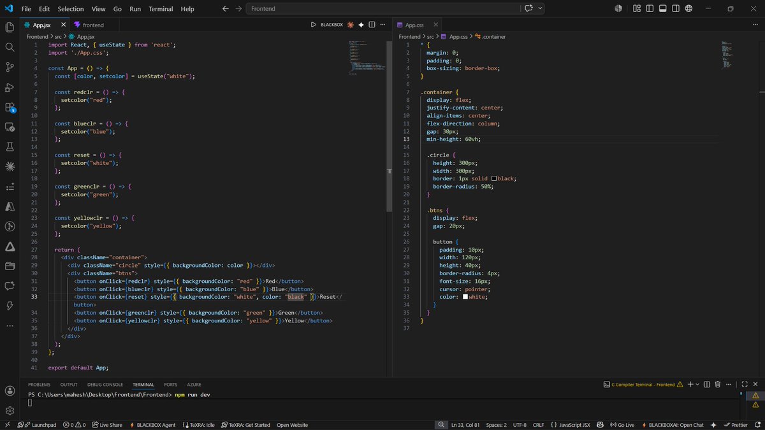Viewport: 765px width, 430px height.
Task: Open the Selection menu
Action: click(x=71, y=9)
